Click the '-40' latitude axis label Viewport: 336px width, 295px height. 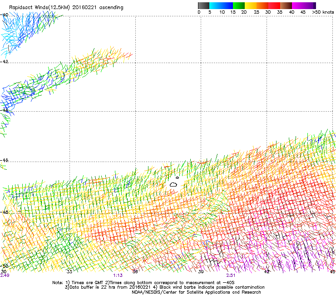4,15
